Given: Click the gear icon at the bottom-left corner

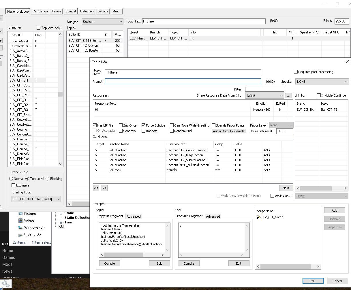Looking at the screenshot, I should pyautogui.click(x=6, y=284).
